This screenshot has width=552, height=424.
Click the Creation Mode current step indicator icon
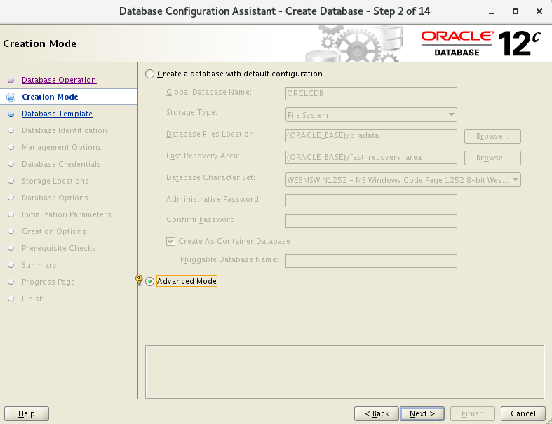[x=11, y=97]
